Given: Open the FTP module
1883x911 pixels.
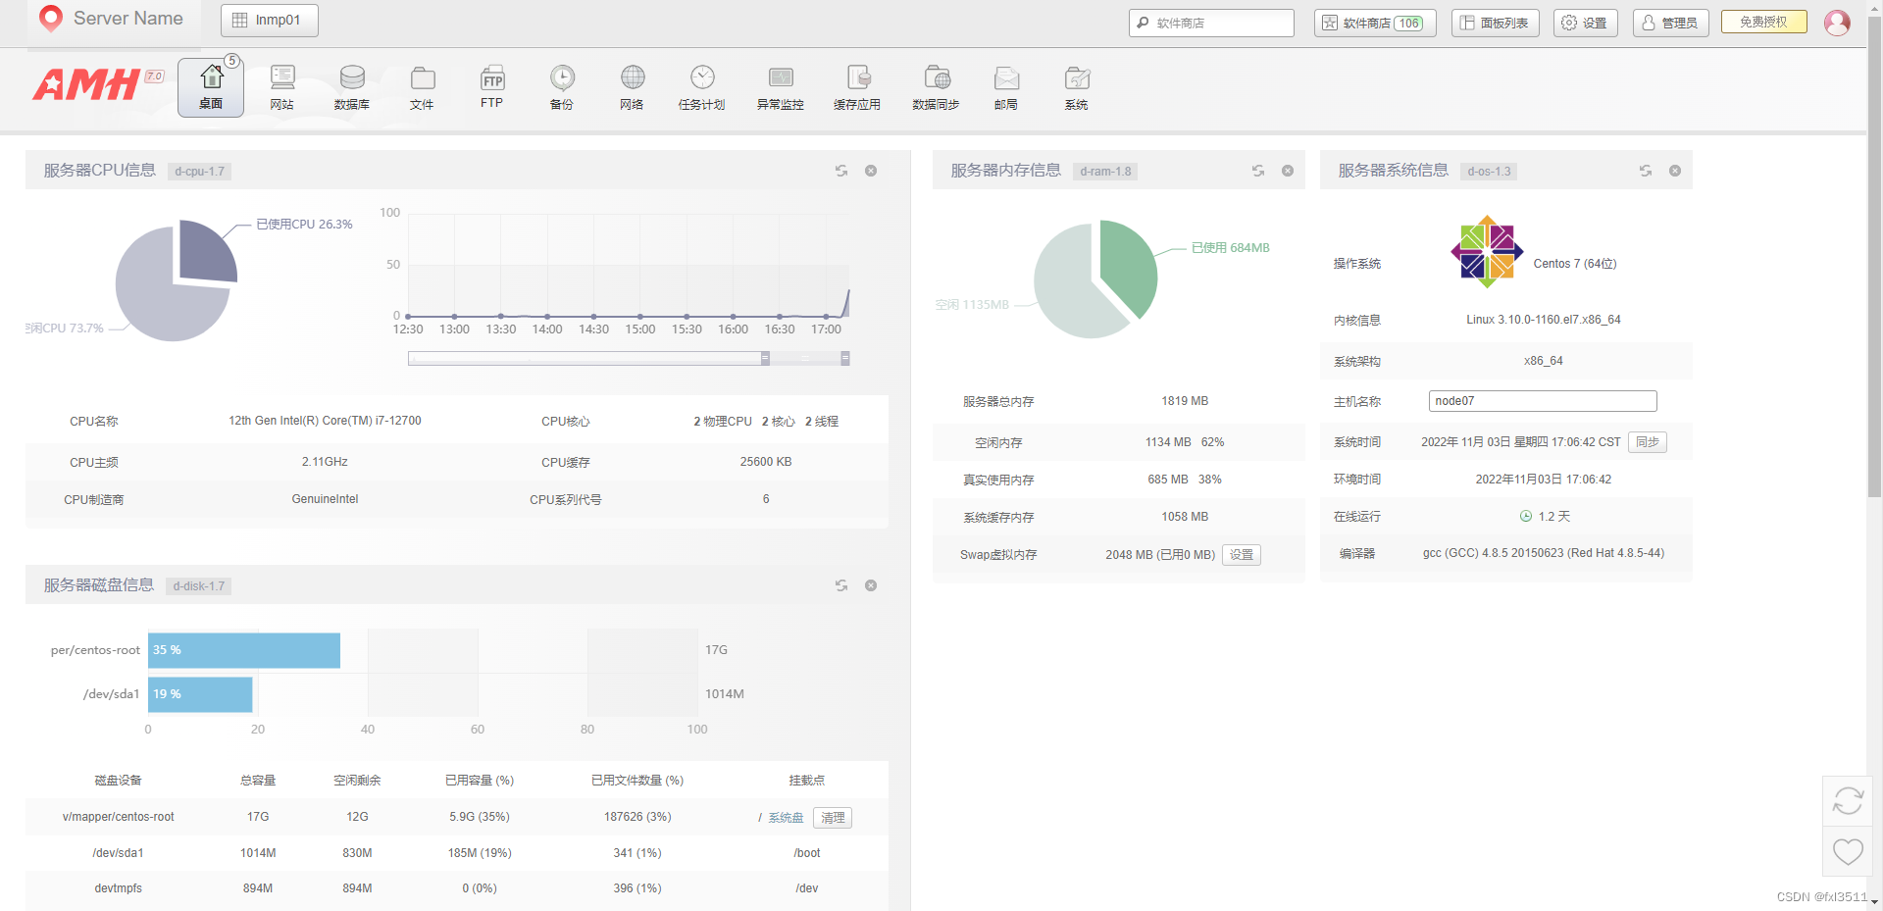Looking at the screenshot, I should click(x=491, y=86).
